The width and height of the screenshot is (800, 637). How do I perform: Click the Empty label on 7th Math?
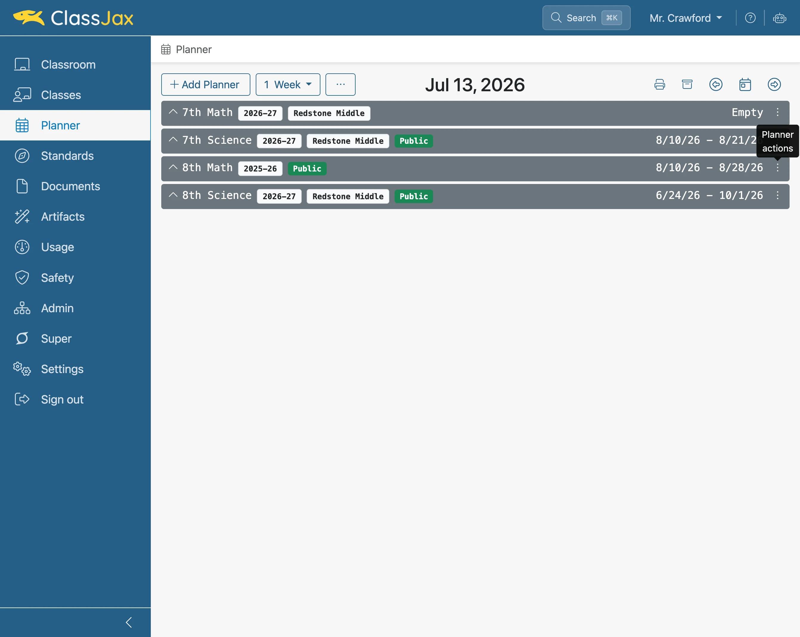coord(747,112)
